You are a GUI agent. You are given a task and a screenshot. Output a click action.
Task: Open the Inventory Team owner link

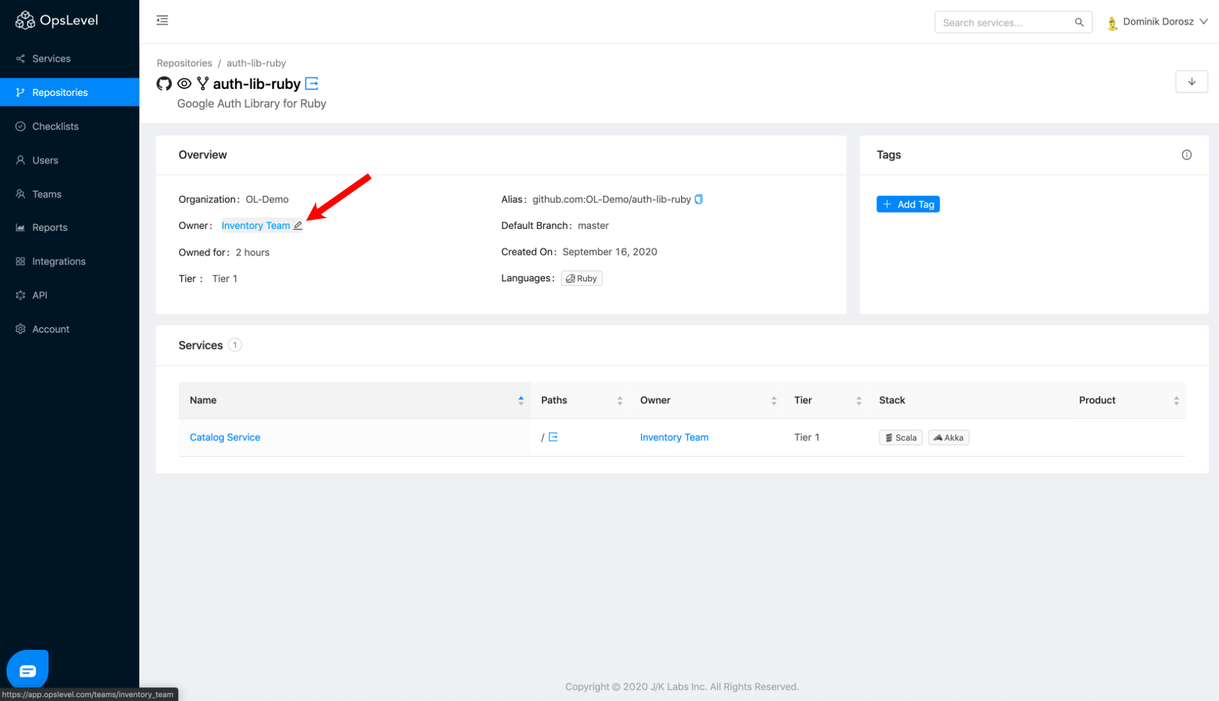(x=255, y=226)
